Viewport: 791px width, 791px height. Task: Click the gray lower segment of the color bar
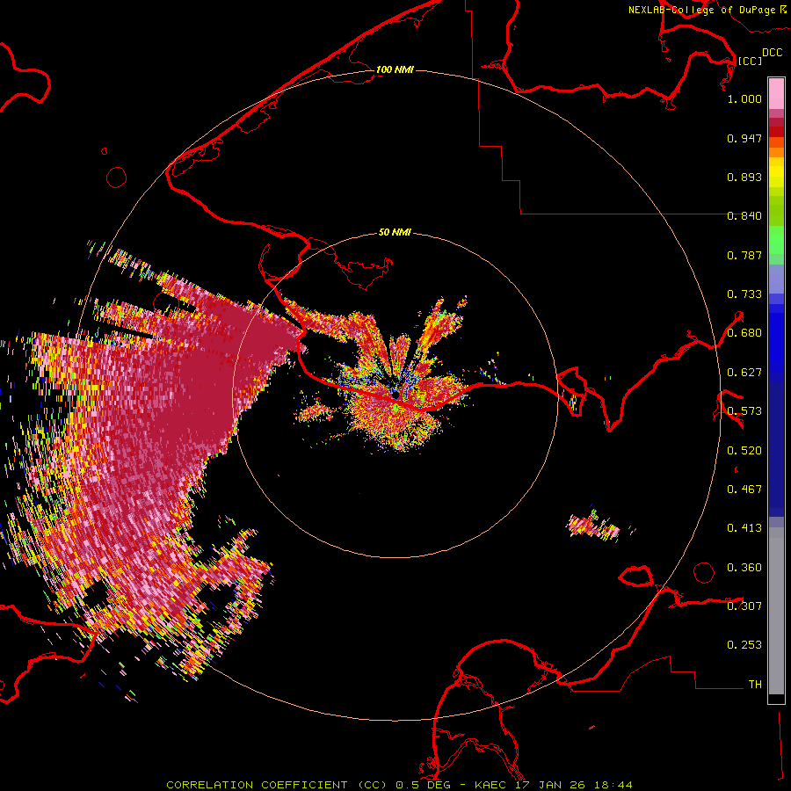click(x=776, y=611)
